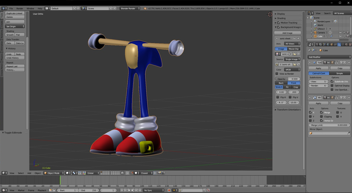The width and height of the screenshot is (352, 193).
Task: Open the Modifiers wrench tab in Properties
Action: point(339,44)
